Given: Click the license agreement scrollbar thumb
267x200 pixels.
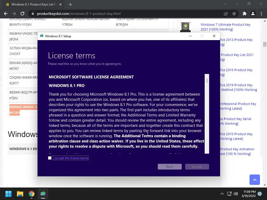Looking at the screenshot, I should pyautogui.click(x=207, y=81).
